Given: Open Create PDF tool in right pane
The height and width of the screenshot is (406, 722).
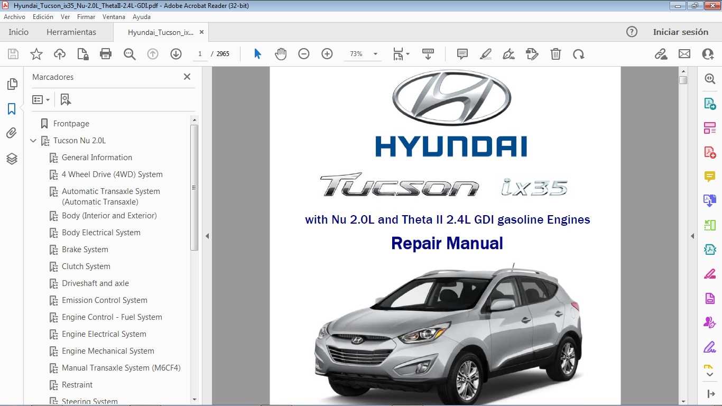Looking at the screenshot, I should tap(709, 152).
